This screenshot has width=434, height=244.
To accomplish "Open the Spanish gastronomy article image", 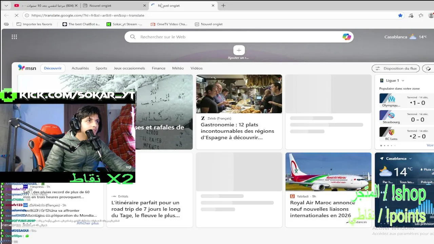I will coord(239,94).
